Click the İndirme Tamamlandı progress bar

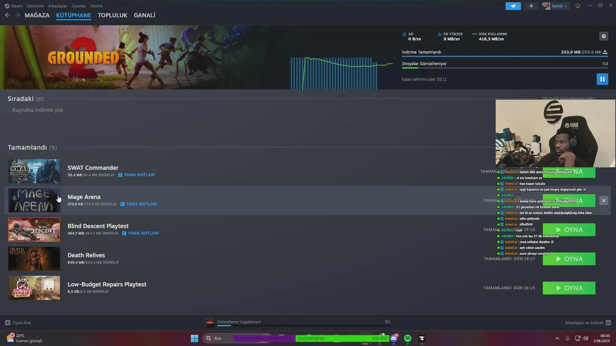click(505, 57)
